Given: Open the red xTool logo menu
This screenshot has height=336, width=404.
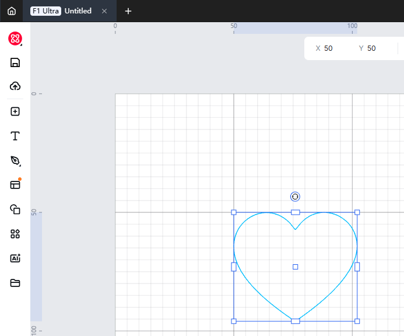Looking at the screenshot, I should [x=15, y=39].
